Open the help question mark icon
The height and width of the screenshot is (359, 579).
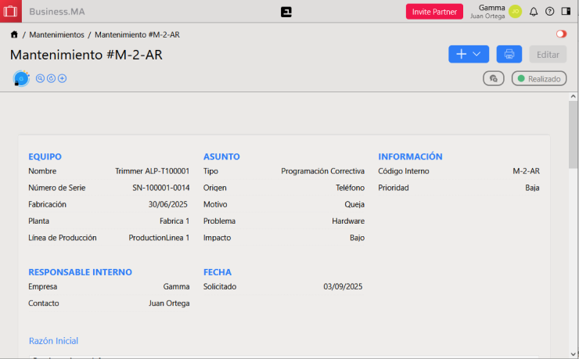tap(549, 12)
